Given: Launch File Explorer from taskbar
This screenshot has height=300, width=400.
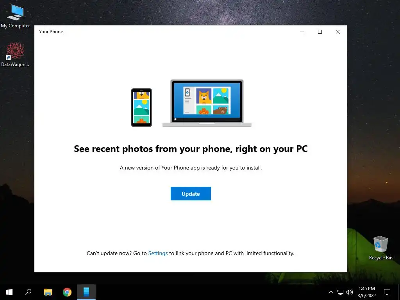Looking at the screenshot, I should tap(48, 292).
